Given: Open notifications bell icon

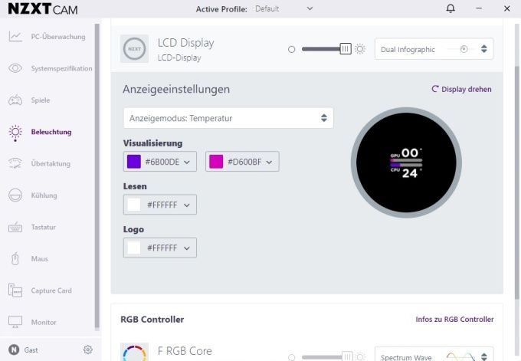Looking at the screenshot, I should click(x=451, y=8).
